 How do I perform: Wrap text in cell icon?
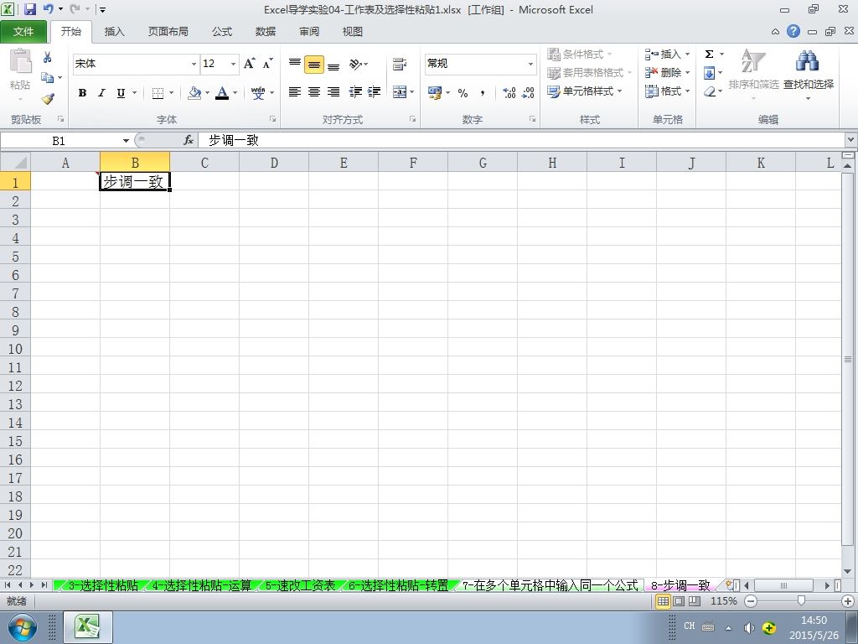(400, 64)
